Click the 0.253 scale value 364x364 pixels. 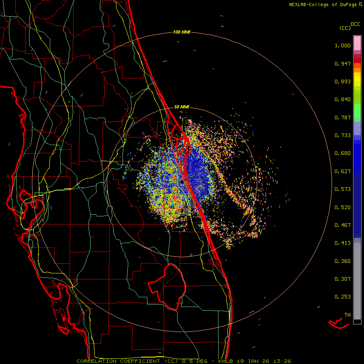pyautogui.click(x=343, y=297)
